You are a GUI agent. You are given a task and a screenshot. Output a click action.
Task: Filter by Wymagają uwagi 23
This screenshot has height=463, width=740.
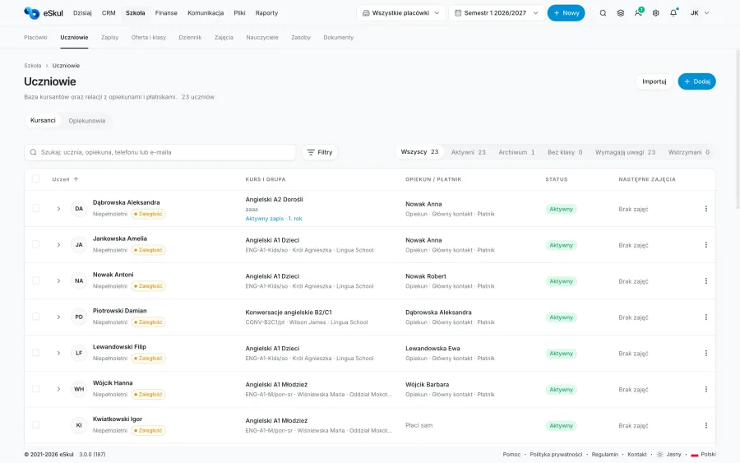(x=625, y=152)
